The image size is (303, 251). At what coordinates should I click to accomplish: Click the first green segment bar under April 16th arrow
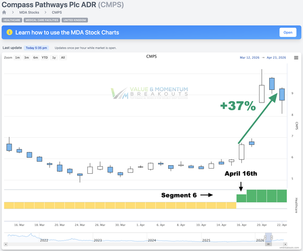(241, 198)
